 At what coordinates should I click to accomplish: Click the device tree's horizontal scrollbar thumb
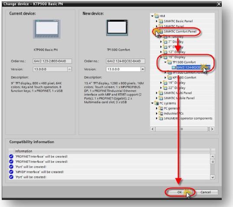[x=181, y=129]
